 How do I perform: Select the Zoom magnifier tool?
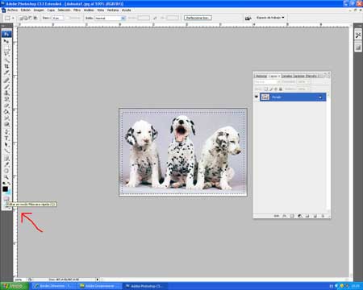[x=6, y=177]
